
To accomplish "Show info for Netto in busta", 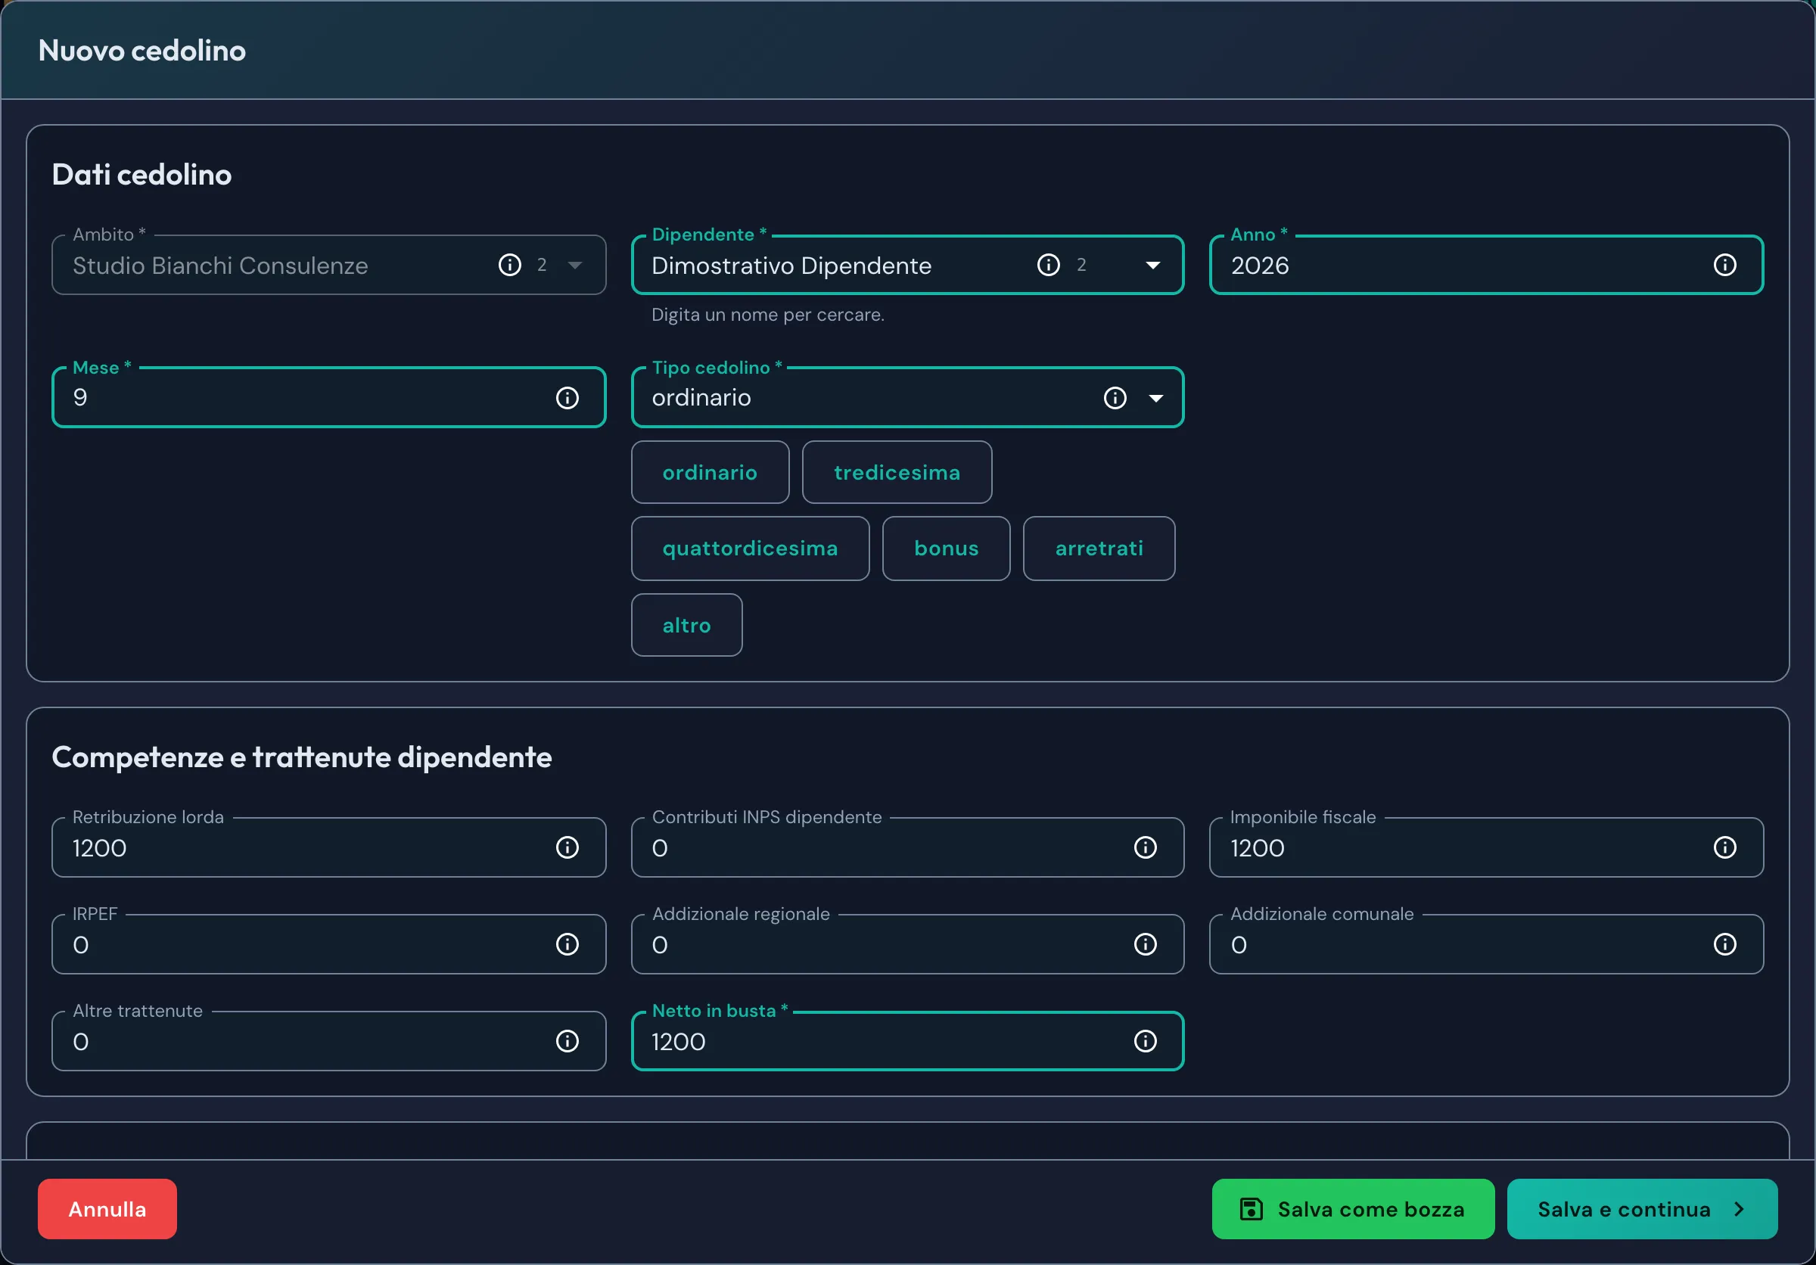I will (1146, 1041).
